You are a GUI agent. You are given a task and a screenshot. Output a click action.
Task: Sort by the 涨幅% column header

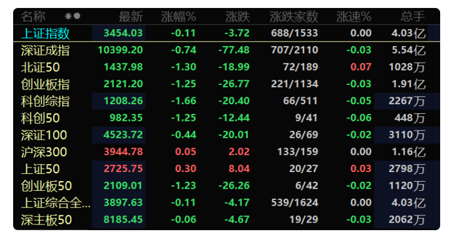[x=178, y=17]
